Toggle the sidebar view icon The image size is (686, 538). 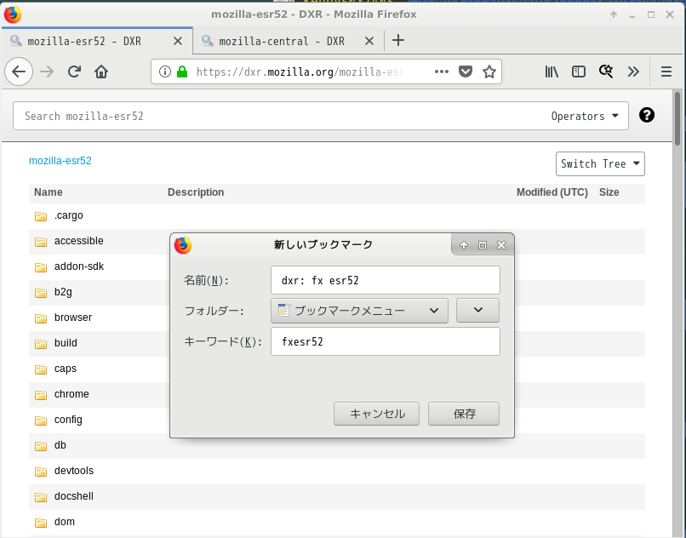579,72
